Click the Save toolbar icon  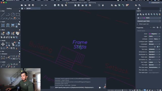[x=29, y=5]
